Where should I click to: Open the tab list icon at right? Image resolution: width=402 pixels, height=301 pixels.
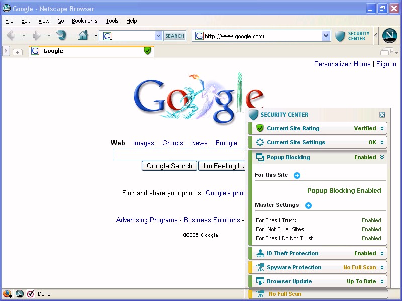386,52
